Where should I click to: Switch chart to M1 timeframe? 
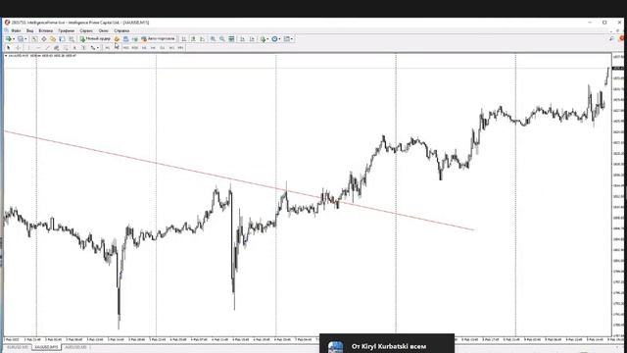(107, 48)
